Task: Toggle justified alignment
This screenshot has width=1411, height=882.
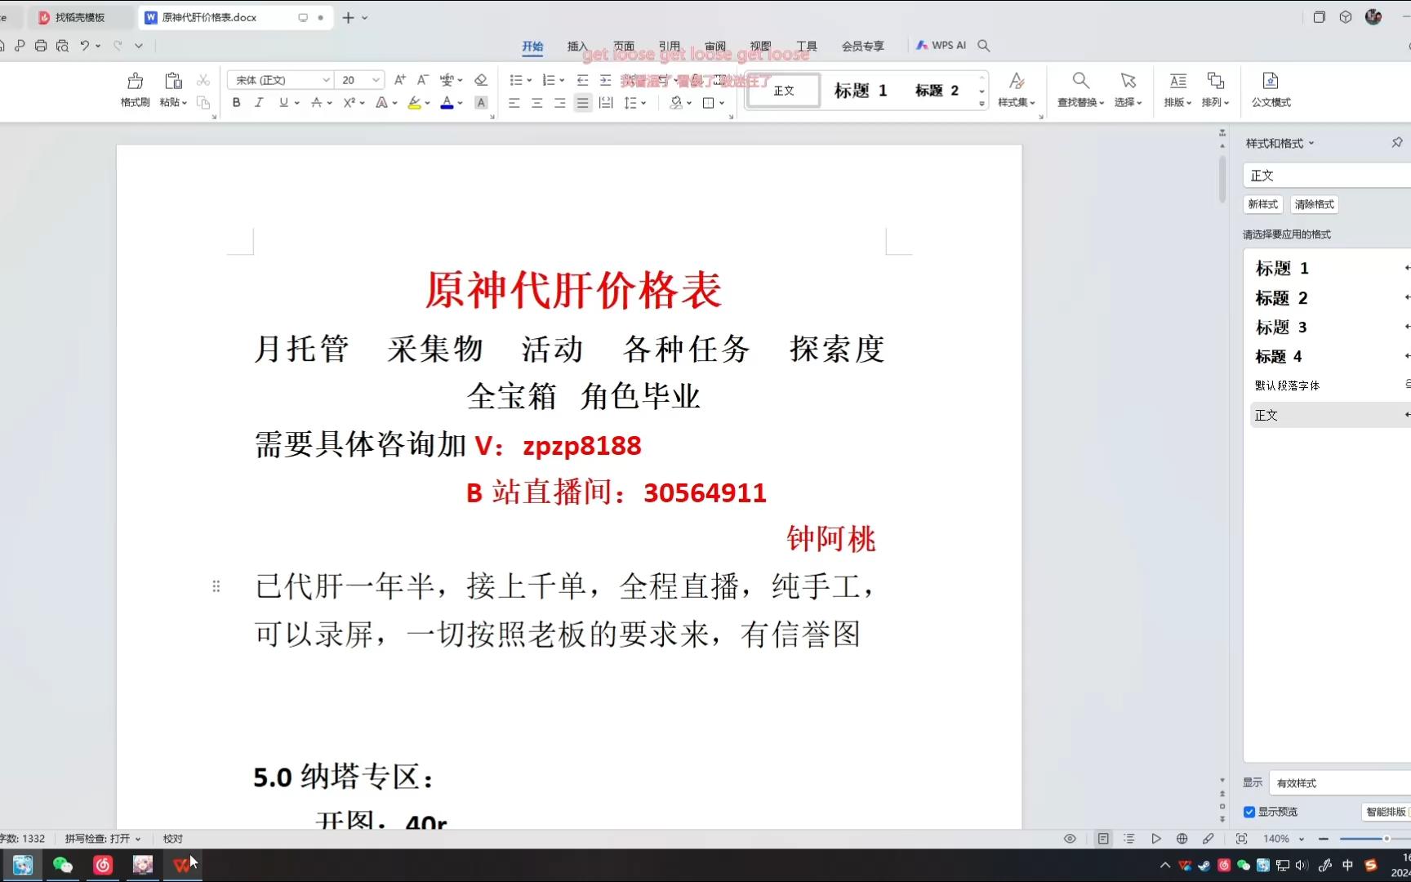Action: pos(582,103)
